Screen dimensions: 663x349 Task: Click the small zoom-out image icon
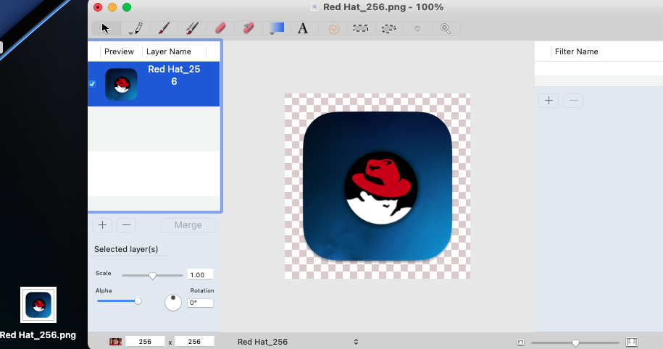pos(520,342)
